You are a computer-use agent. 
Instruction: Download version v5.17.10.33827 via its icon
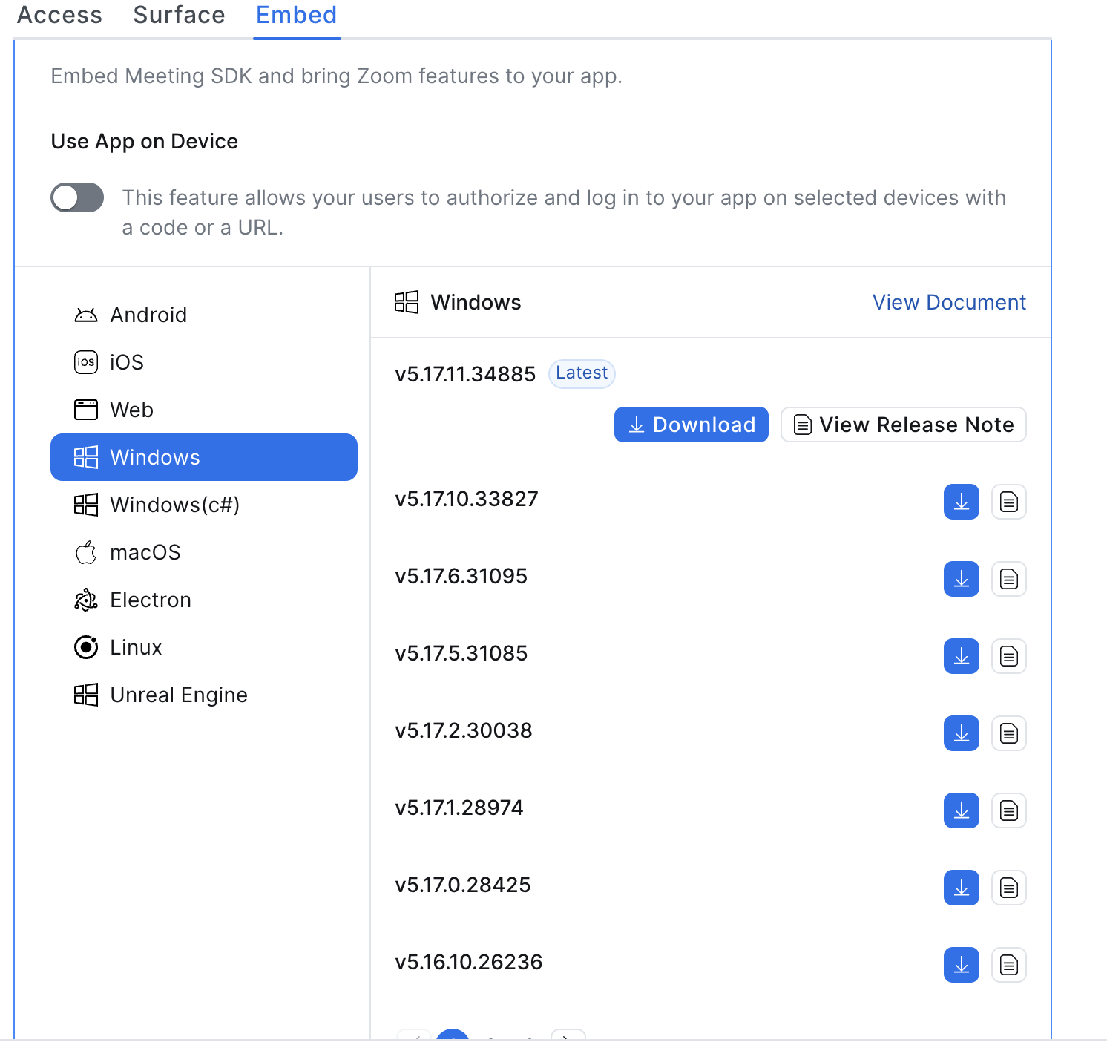[x=961, y=502]
